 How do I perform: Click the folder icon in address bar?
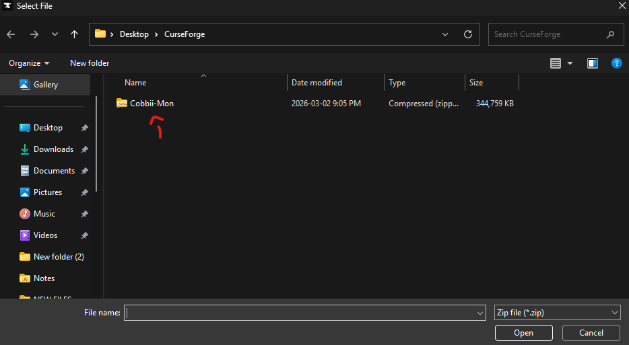pos(100,34)
